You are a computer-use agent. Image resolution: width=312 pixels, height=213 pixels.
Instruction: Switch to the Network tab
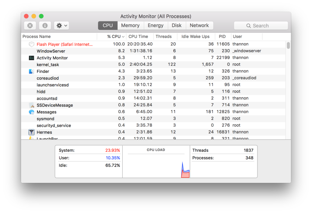[x=199, y=26]
